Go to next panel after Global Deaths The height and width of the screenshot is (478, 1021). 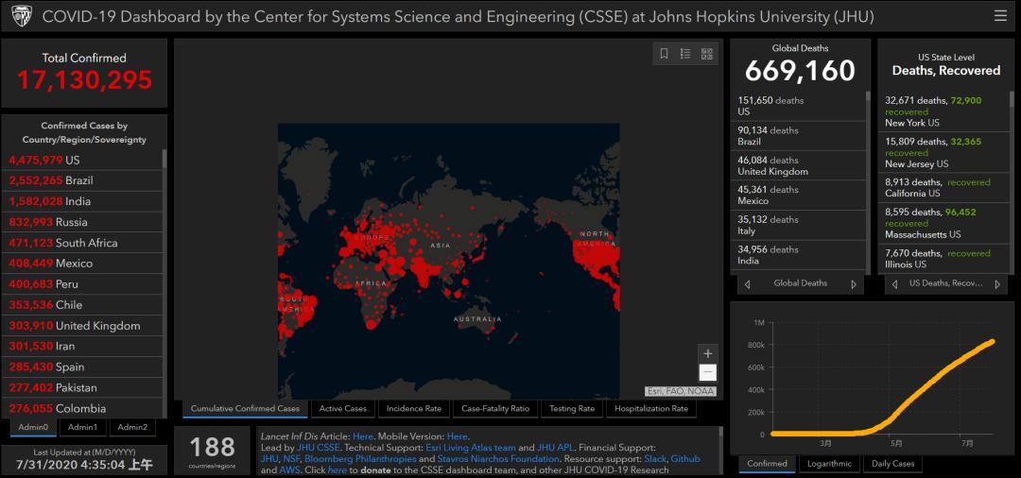854,283
